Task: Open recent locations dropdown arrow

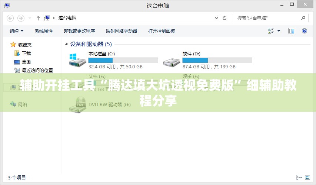Action: (30, 18)
